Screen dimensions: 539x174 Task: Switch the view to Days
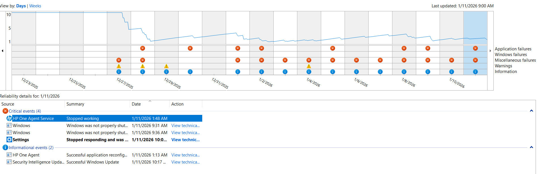coord(21,6)
